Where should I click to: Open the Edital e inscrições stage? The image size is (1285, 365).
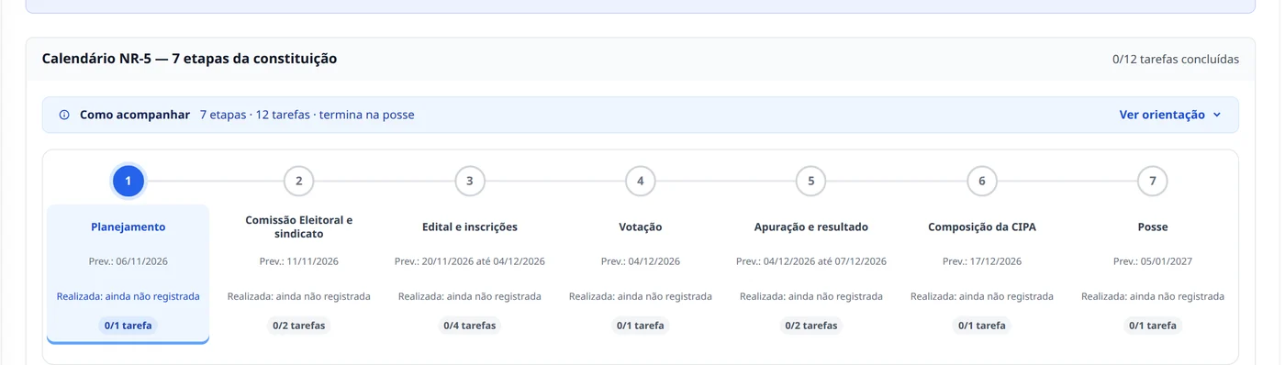[470, 227]
